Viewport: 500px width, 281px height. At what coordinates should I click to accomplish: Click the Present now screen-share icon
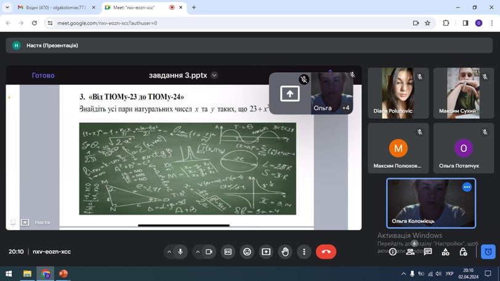point(266,251)
